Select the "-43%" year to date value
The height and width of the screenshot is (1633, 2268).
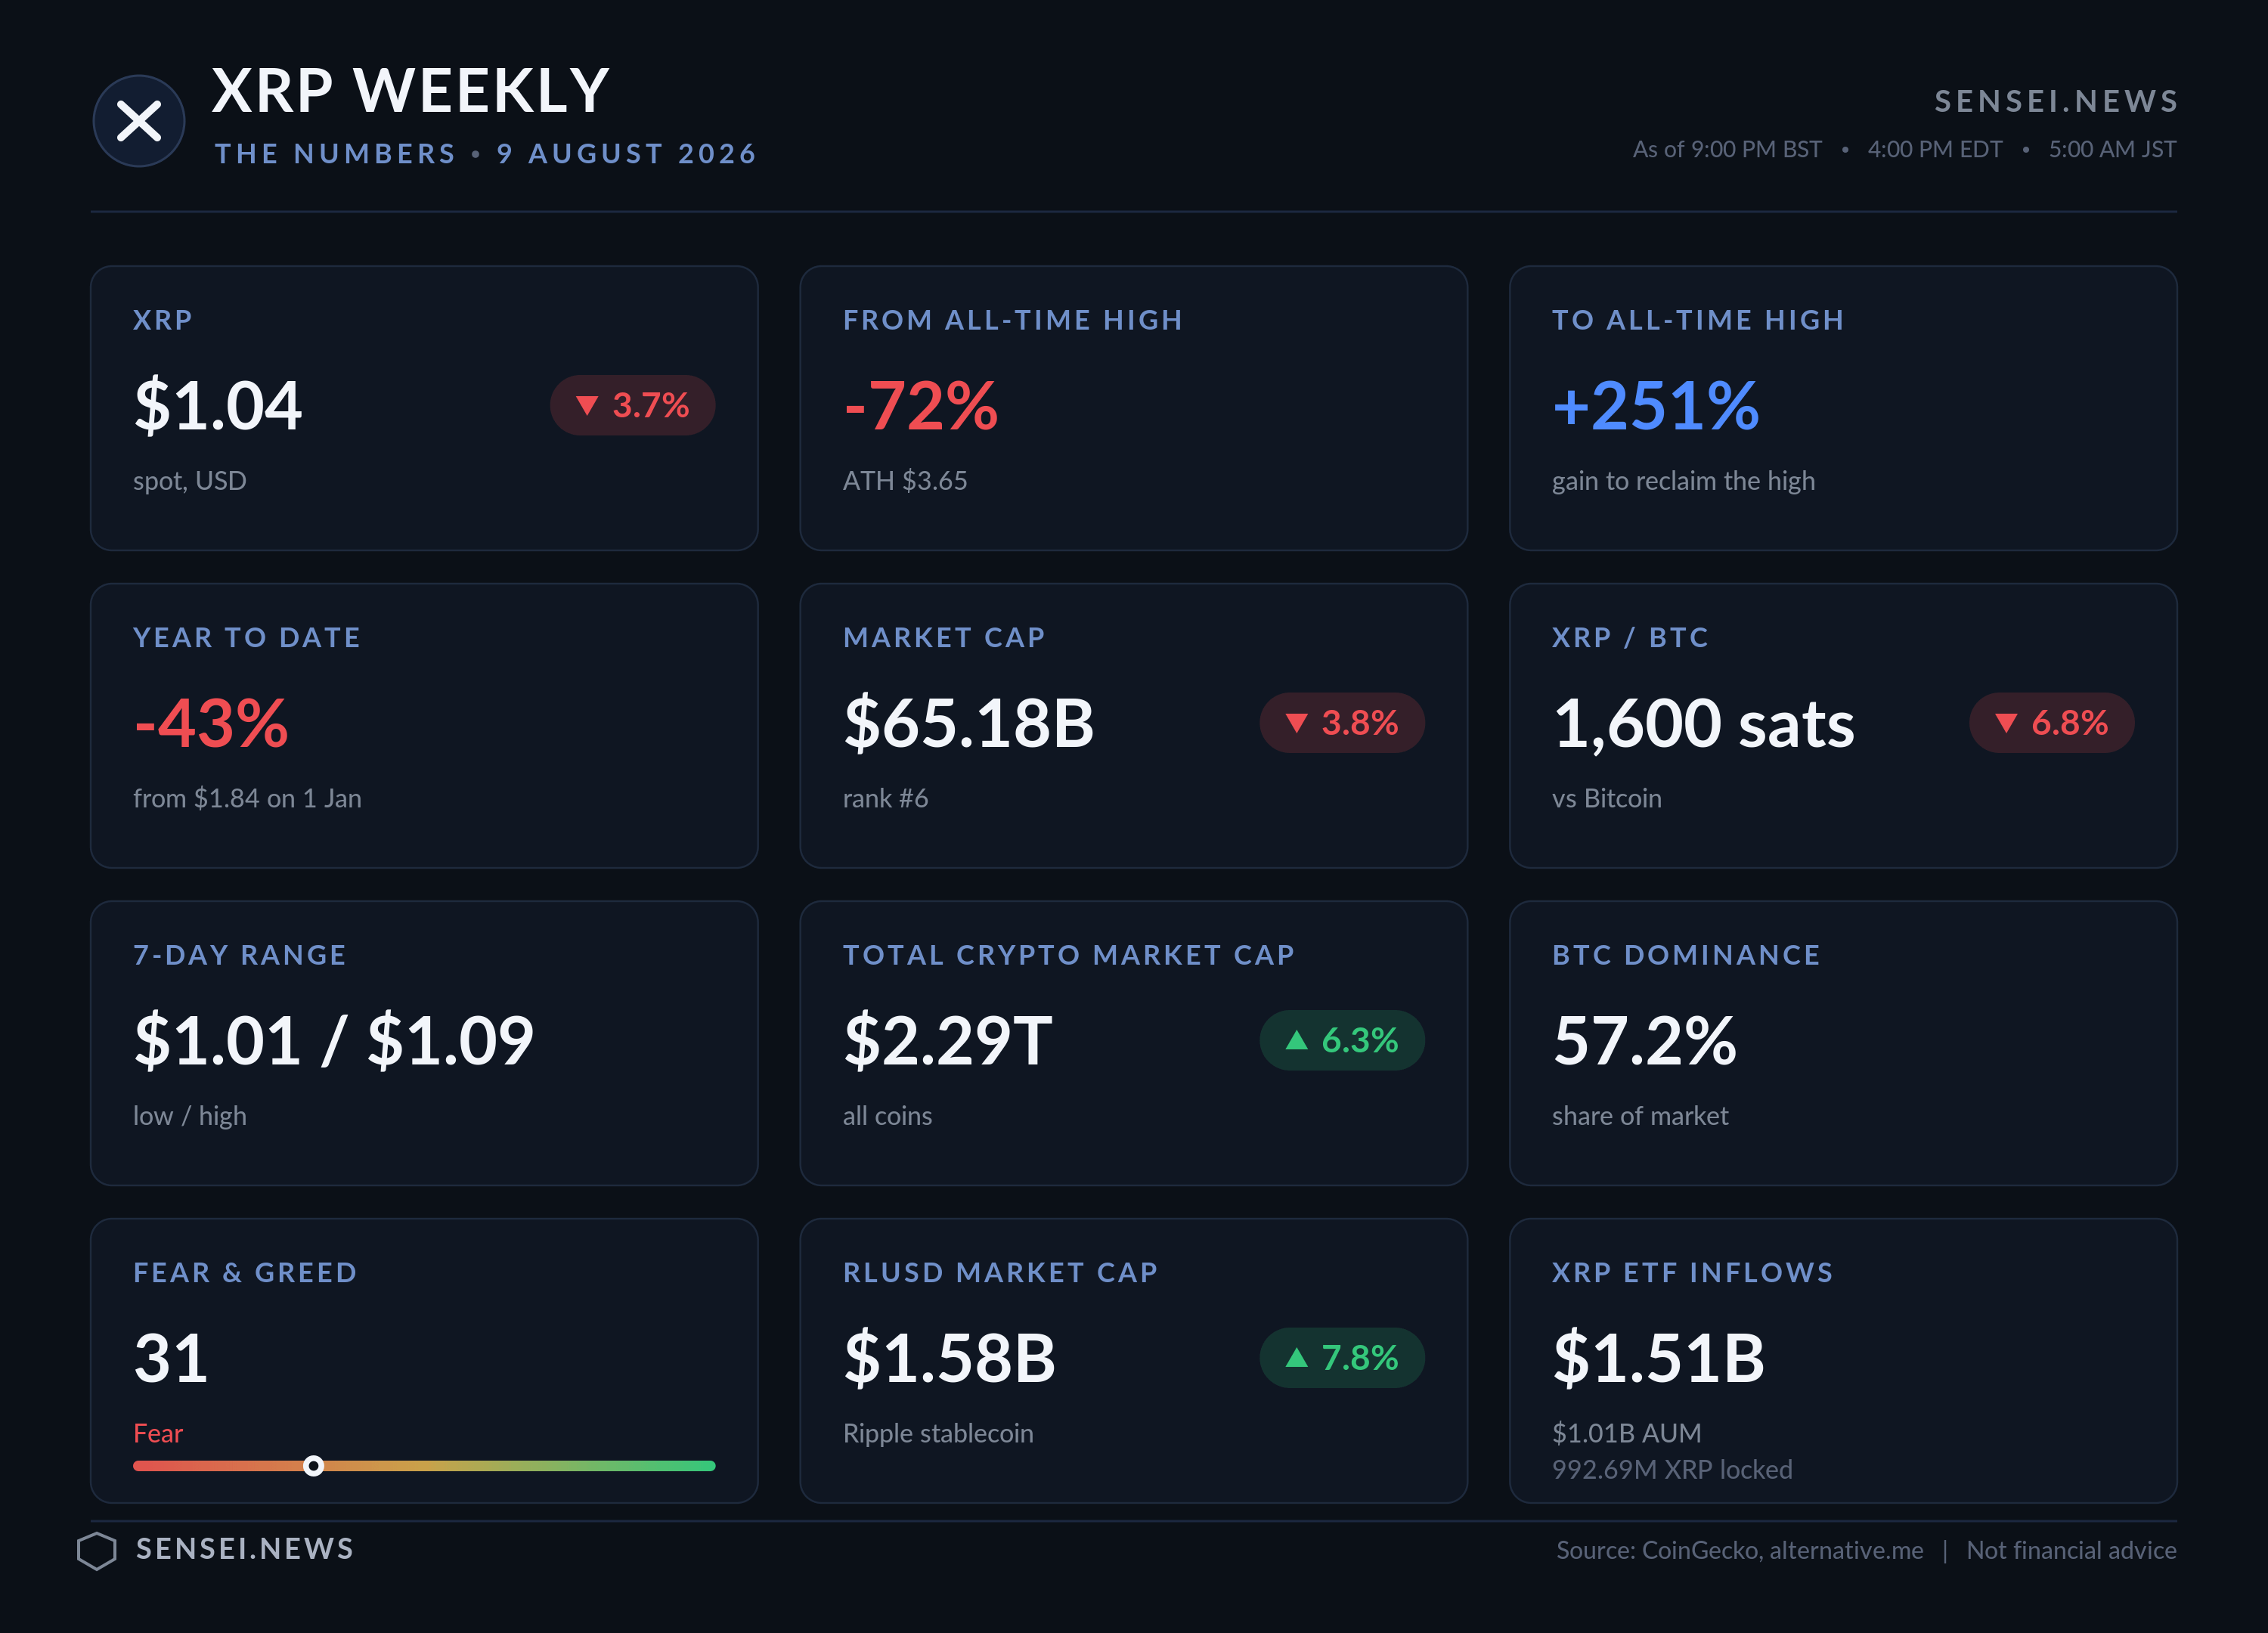click(211, 723)
